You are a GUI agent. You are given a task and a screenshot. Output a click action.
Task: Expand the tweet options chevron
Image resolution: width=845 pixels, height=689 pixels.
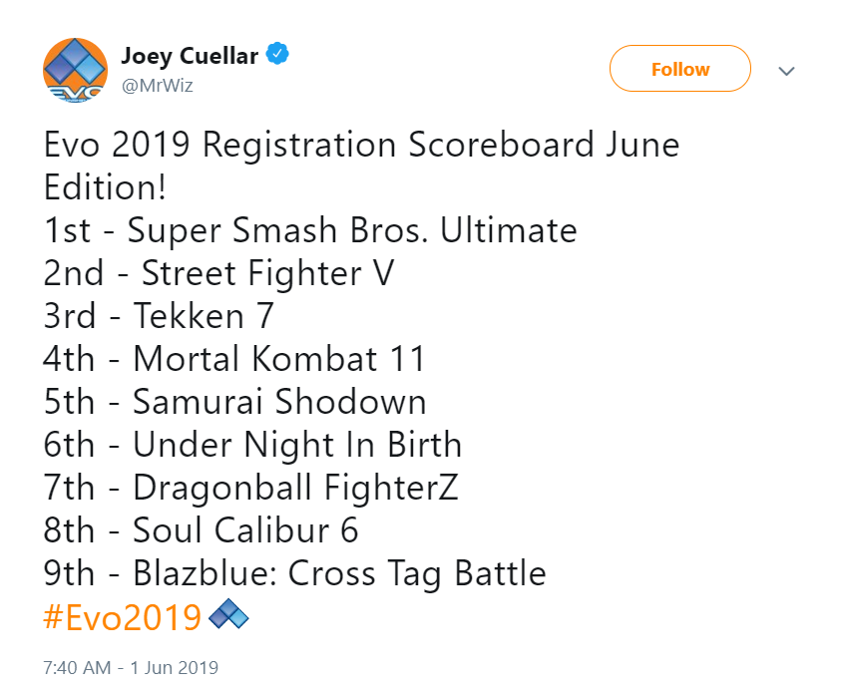coord(787,71)
